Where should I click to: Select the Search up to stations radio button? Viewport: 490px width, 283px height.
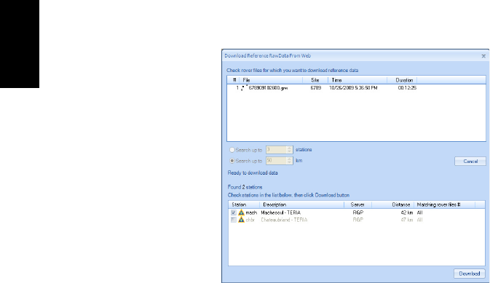click(232, 150)
